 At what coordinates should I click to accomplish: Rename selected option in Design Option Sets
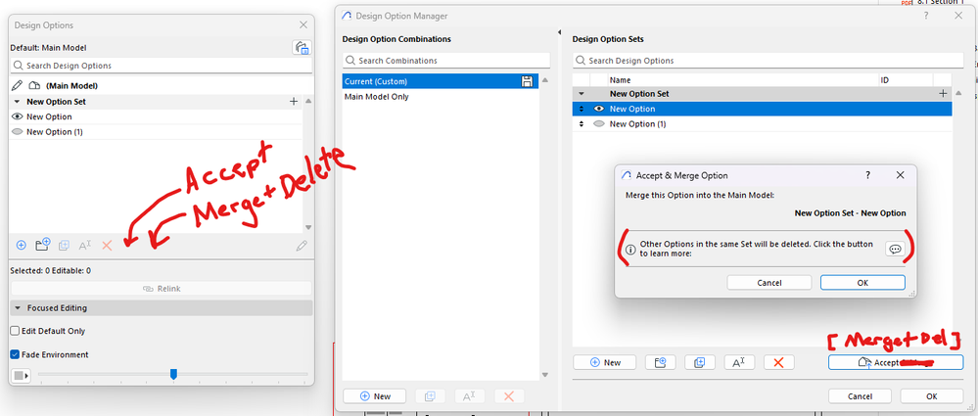739,362
